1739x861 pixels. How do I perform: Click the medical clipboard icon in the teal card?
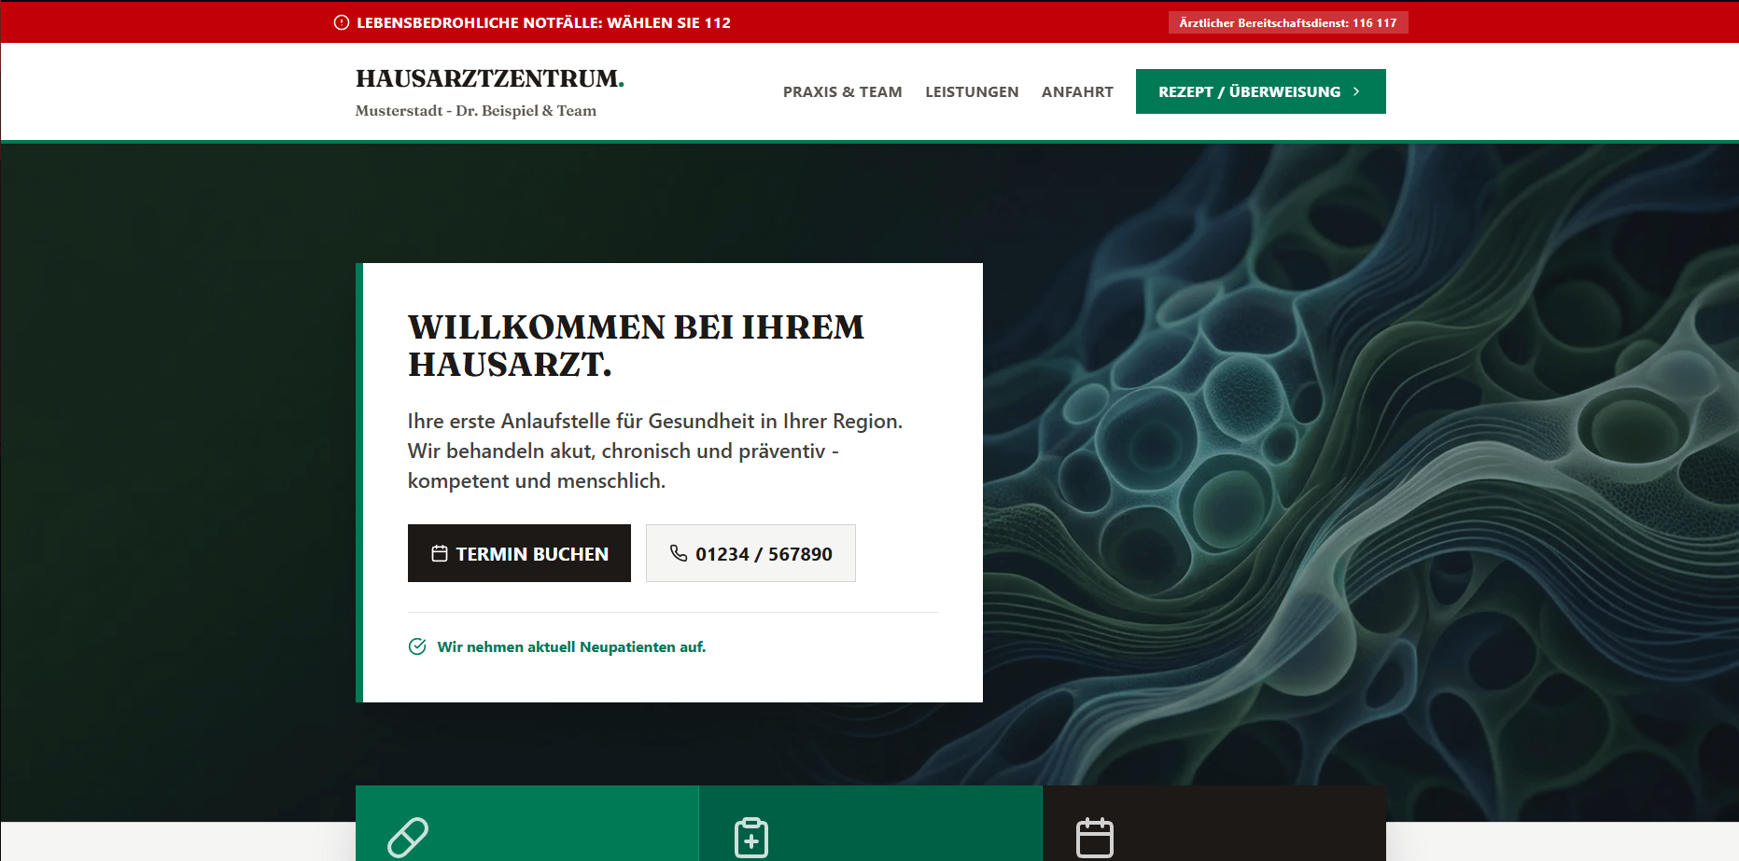pos(750,837)
